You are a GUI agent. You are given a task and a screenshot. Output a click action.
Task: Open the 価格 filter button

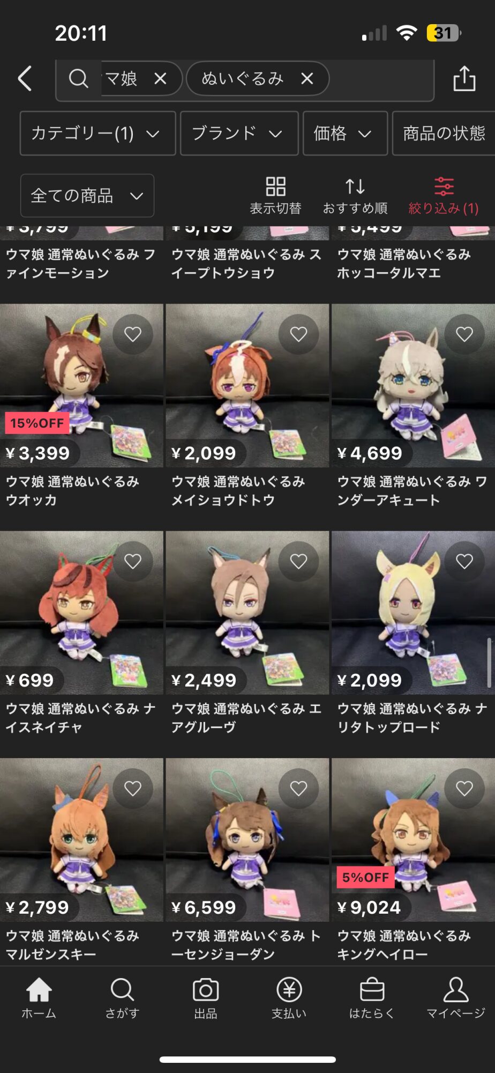click(x=345, y=133)
